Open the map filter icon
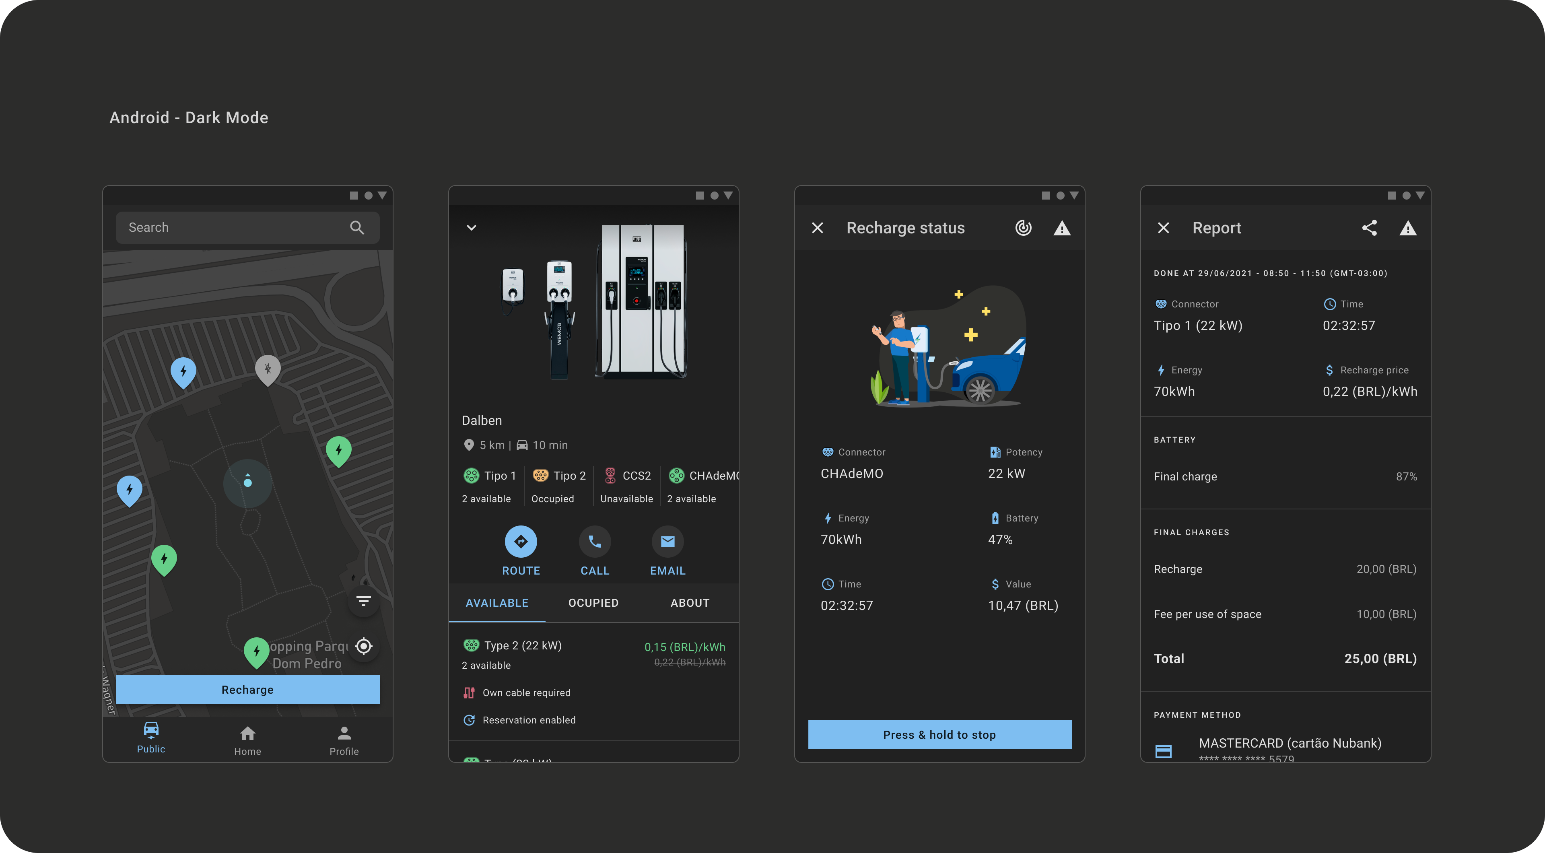The height and width of the screenshot is (853, 1545). pos(363,601)
